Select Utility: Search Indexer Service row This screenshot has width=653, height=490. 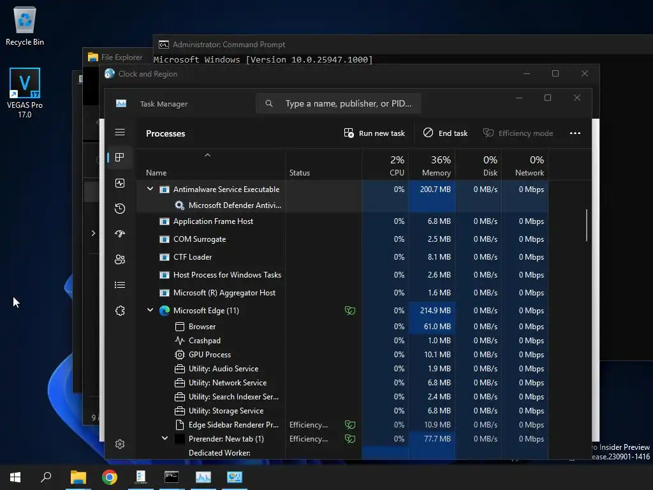pyautogui.click(x=342, y=397)
